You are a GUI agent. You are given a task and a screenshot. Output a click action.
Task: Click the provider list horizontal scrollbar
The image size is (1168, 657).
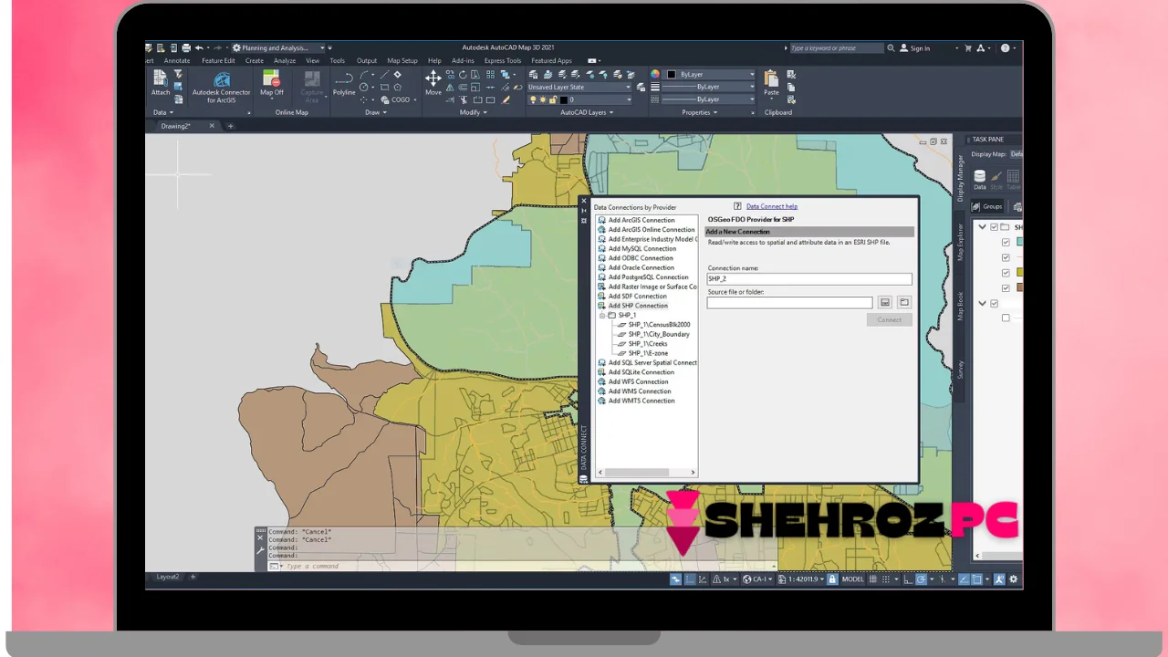[x=637, y=472]
